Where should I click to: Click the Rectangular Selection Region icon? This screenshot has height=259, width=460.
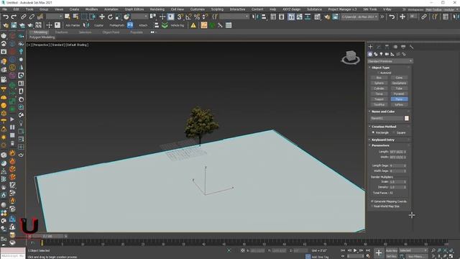(84, 17)
